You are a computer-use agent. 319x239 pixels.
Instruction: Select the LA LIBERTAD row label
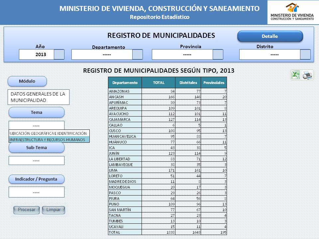(125, 159)
